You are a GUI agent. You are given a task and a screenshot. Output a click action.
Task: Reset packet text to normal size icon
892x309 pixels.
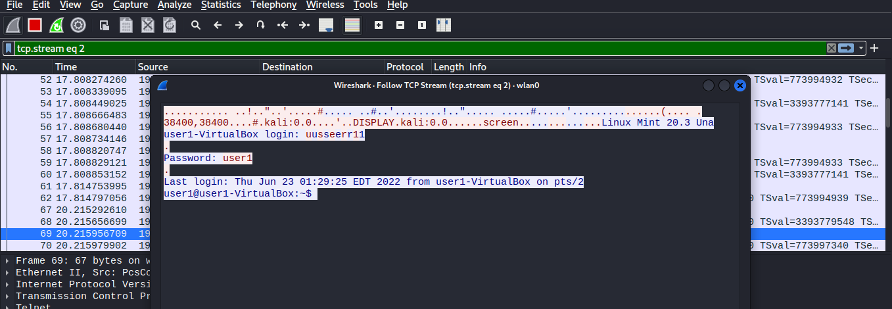click(x=422, y=25)
